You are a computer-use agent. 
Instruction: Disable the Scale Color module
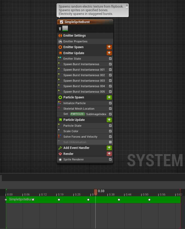click(x=110, y=131)
